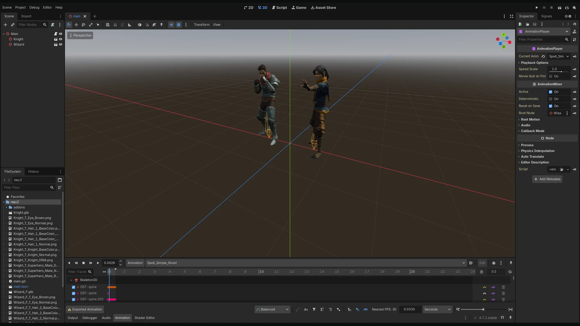580x326 pixels.
Task: Open the Seconds time unit dropdown
Action: point(438,309)
